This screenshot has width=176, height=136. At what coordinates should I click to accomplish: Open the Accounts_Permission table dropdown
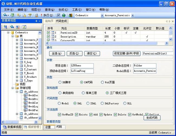coord(133,15)
